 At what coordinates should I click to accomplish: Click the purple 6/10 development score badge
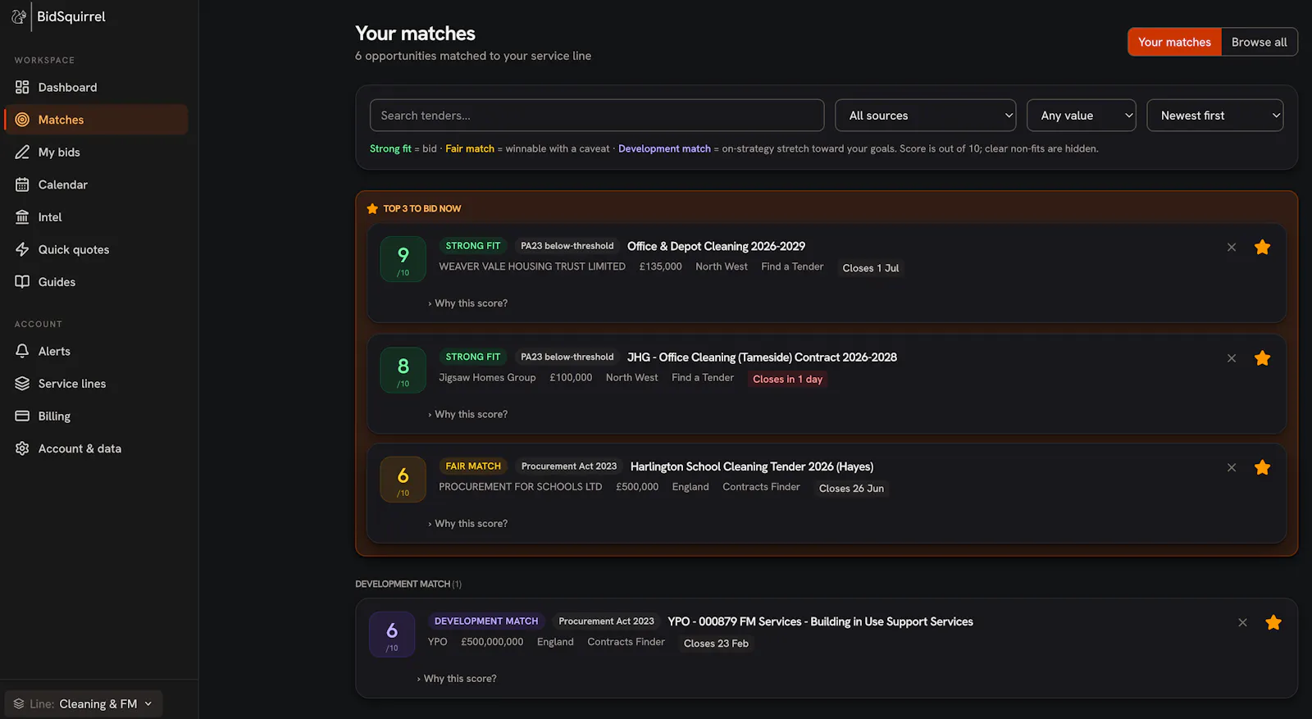[392, 635]
